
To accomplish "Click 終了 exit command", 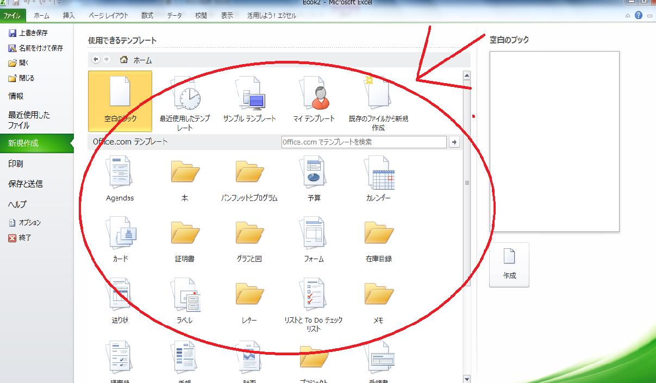I will (x=20, y=238).
